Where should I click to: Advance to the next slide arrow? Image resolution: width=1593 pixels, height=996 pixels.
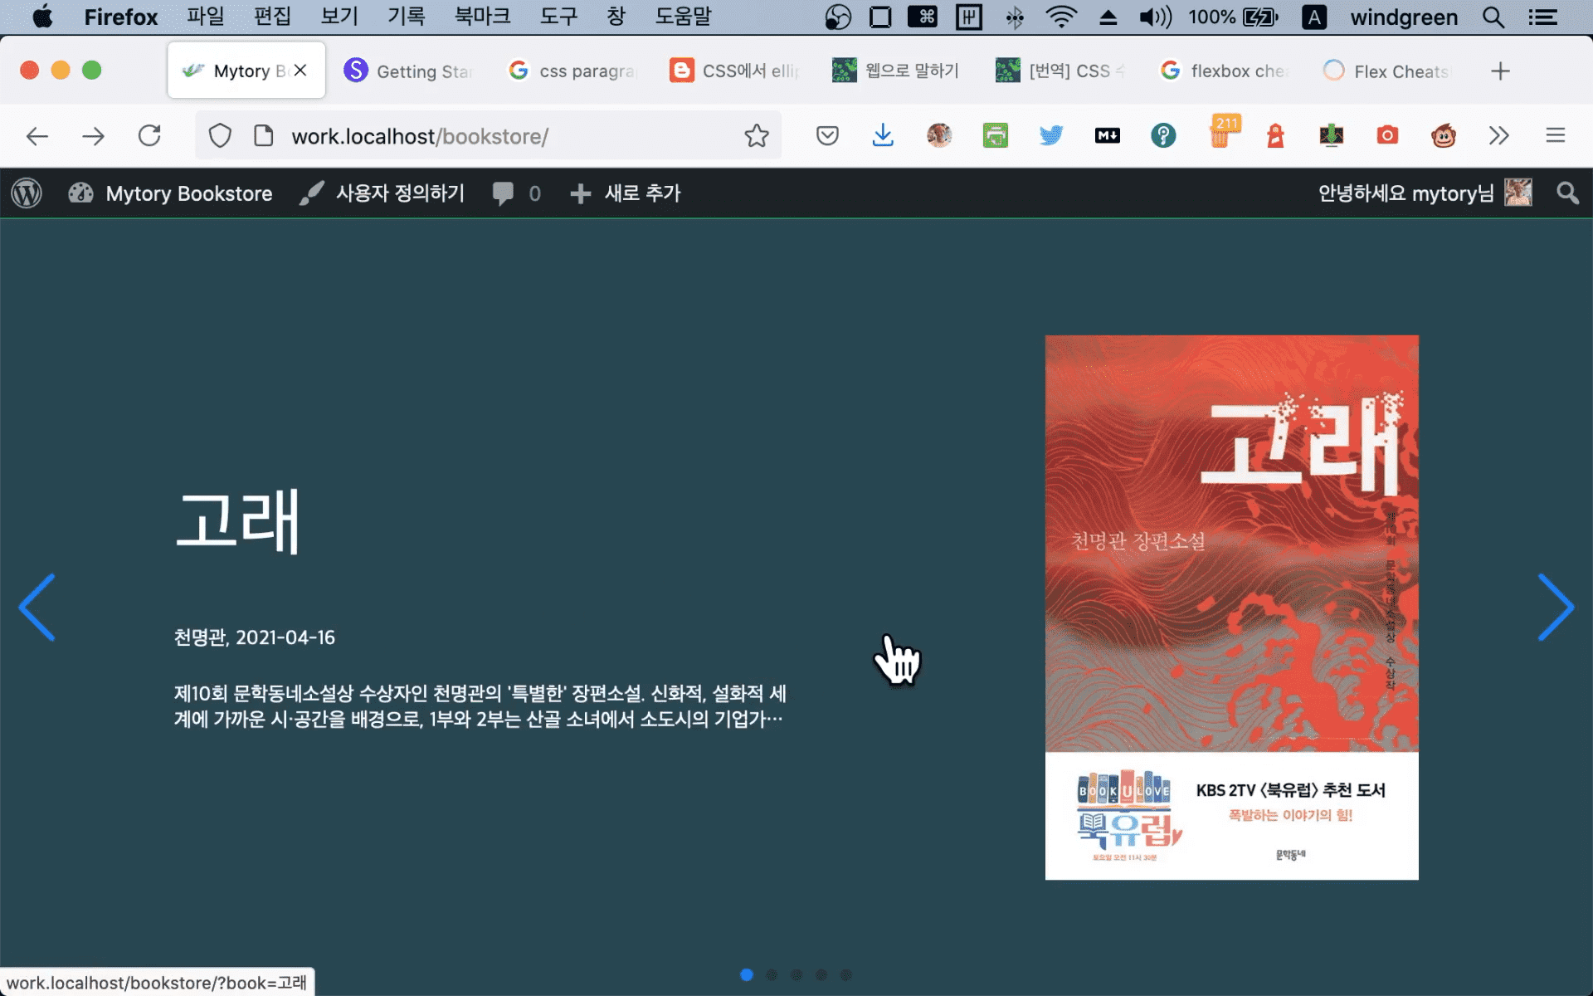tap(1556, 607)
